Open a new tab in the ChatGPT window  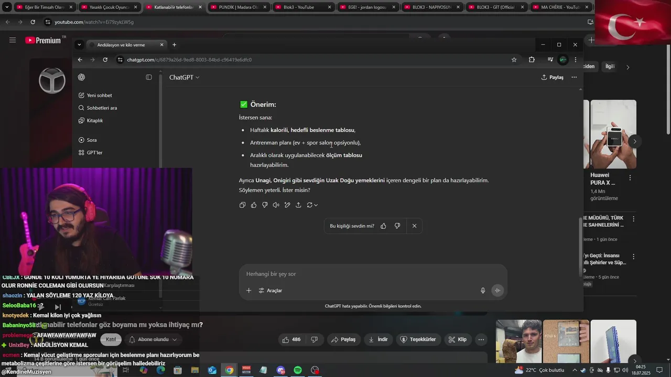174,45
